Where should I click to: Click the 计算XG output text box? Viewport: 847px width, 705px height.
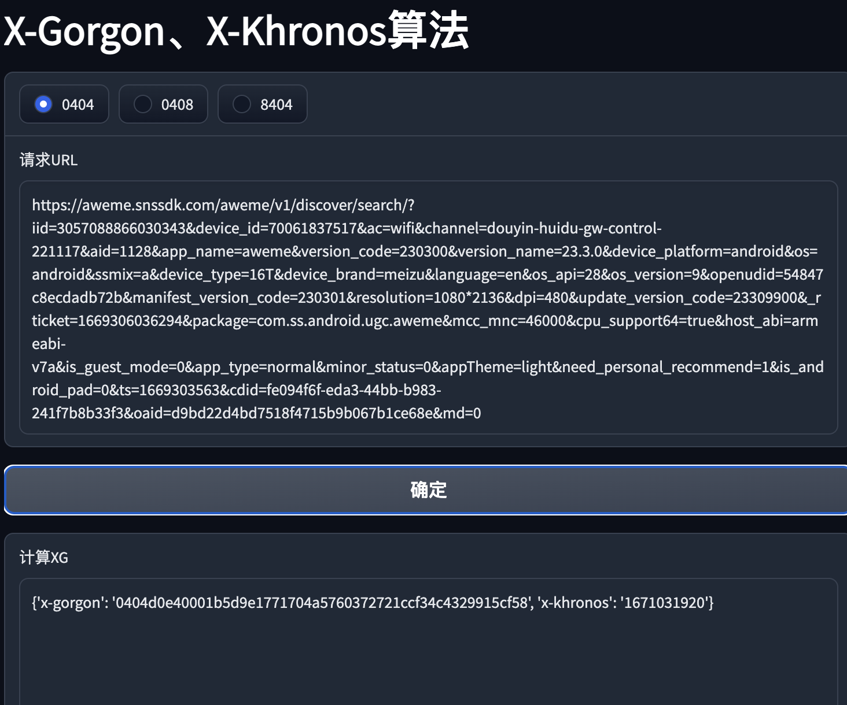point(428,641)
